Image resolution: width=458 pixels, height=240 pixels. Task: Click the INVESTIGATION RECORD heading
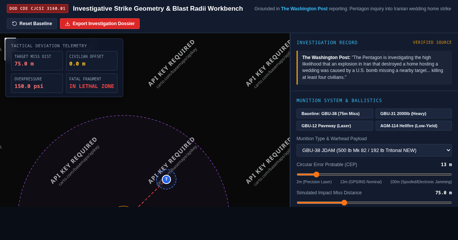pos(327,43)
